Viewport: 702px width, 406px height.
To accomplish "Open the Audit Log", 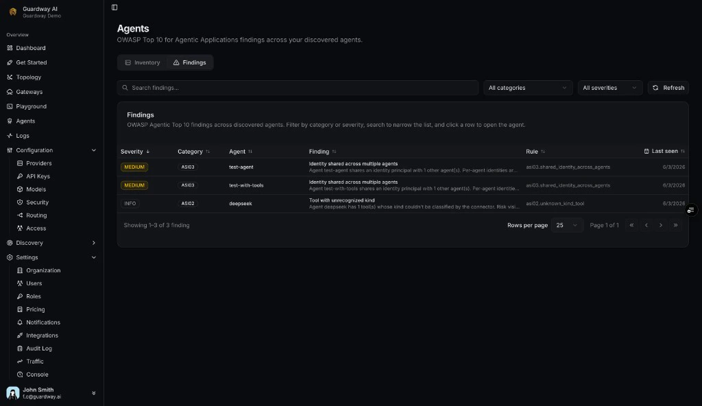I will (x=34, y=348).
